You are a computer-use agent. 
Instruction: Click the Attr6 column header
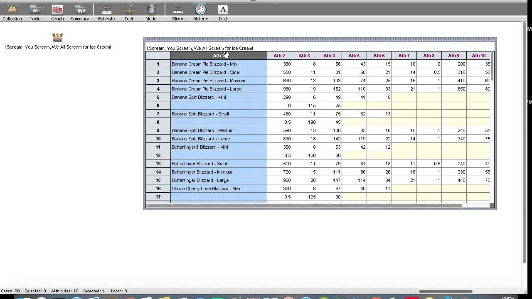click(x=379, y=56)
